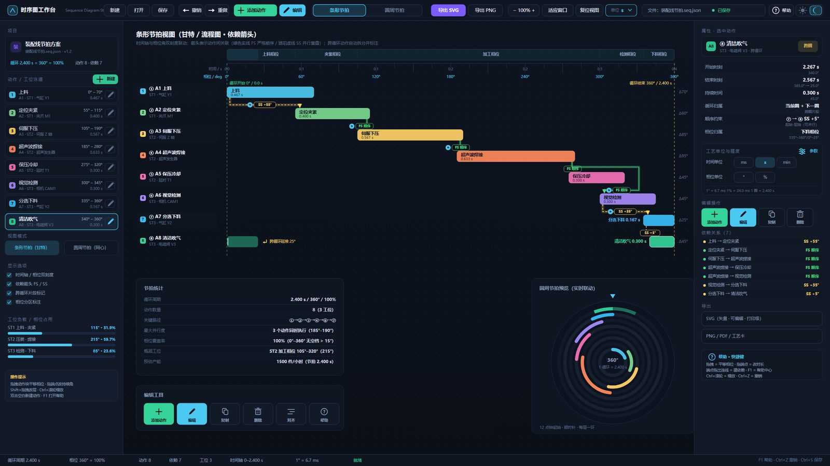Click the green 新建 button in action list
The image size is (830, 466).
click(105, 79)
